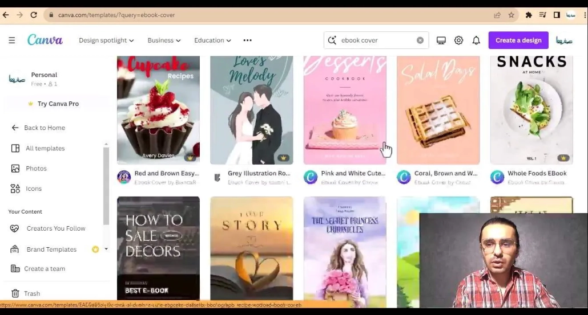The height and width of the screenshot is (315, 588).
Task: Expand Design spotlight menu
Action: 106,40
